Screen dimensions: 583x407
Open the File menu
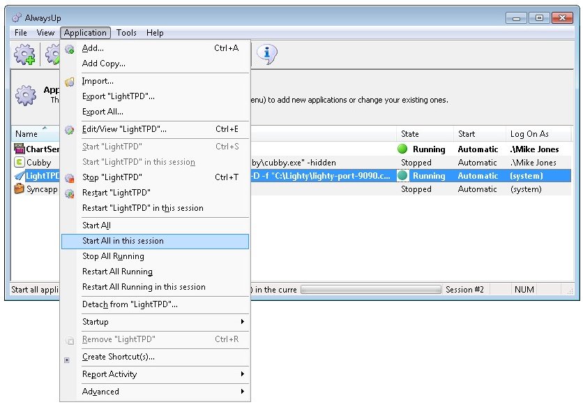[21, 33]
